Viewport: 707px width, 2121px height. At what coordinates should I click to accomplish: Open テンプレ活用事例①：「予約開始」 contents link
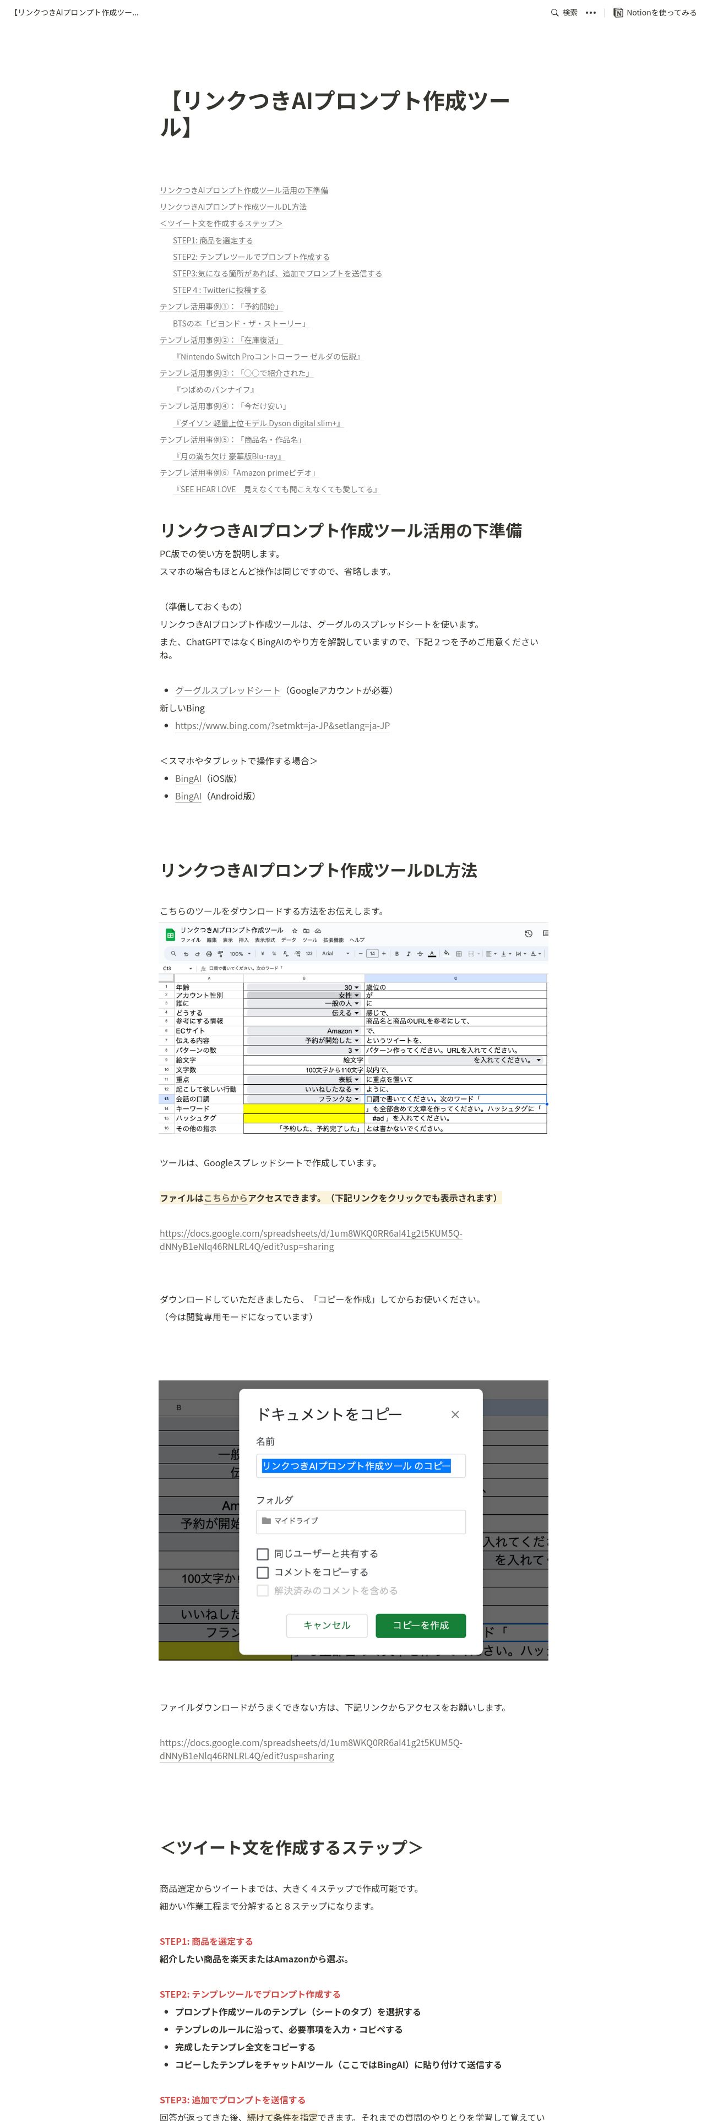pyautogui.click(x=221, y=306)
